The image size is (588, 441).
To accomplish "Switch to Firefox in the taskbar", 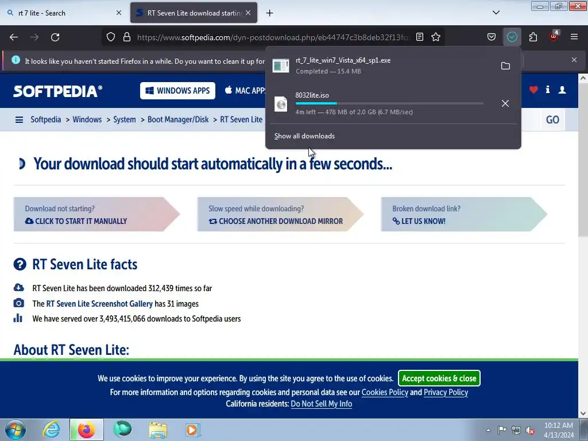I will point(86,430).
